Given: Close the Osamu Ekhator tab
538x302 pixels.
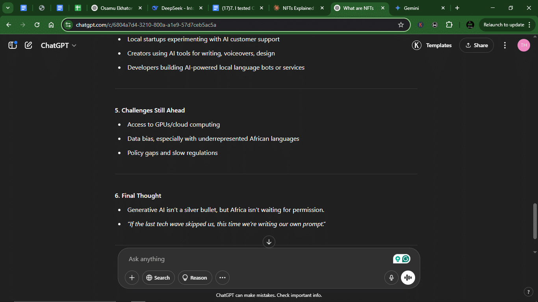Looking at the screenshot, I should point(141,8).
